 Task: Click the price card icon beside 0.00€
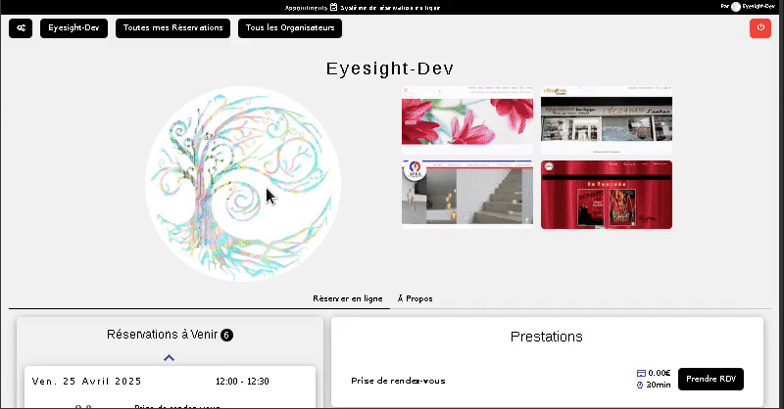pos(641,373)
